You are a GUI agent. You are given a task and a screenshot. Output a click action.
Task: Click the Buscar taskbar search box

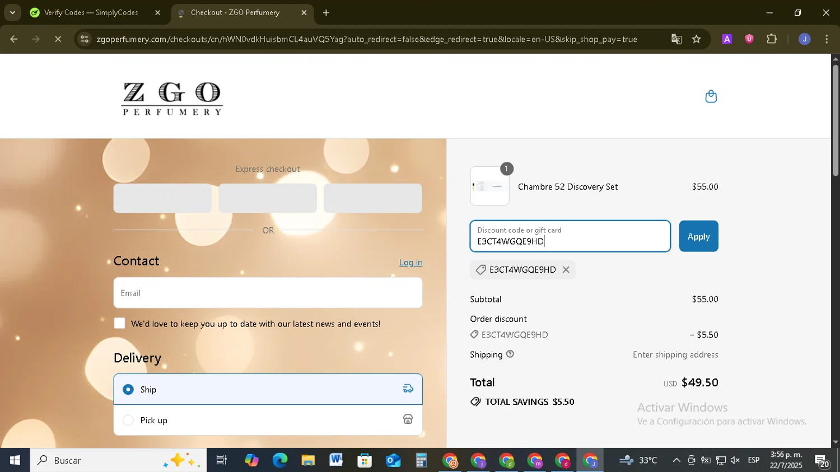click(x=118, y=460)
